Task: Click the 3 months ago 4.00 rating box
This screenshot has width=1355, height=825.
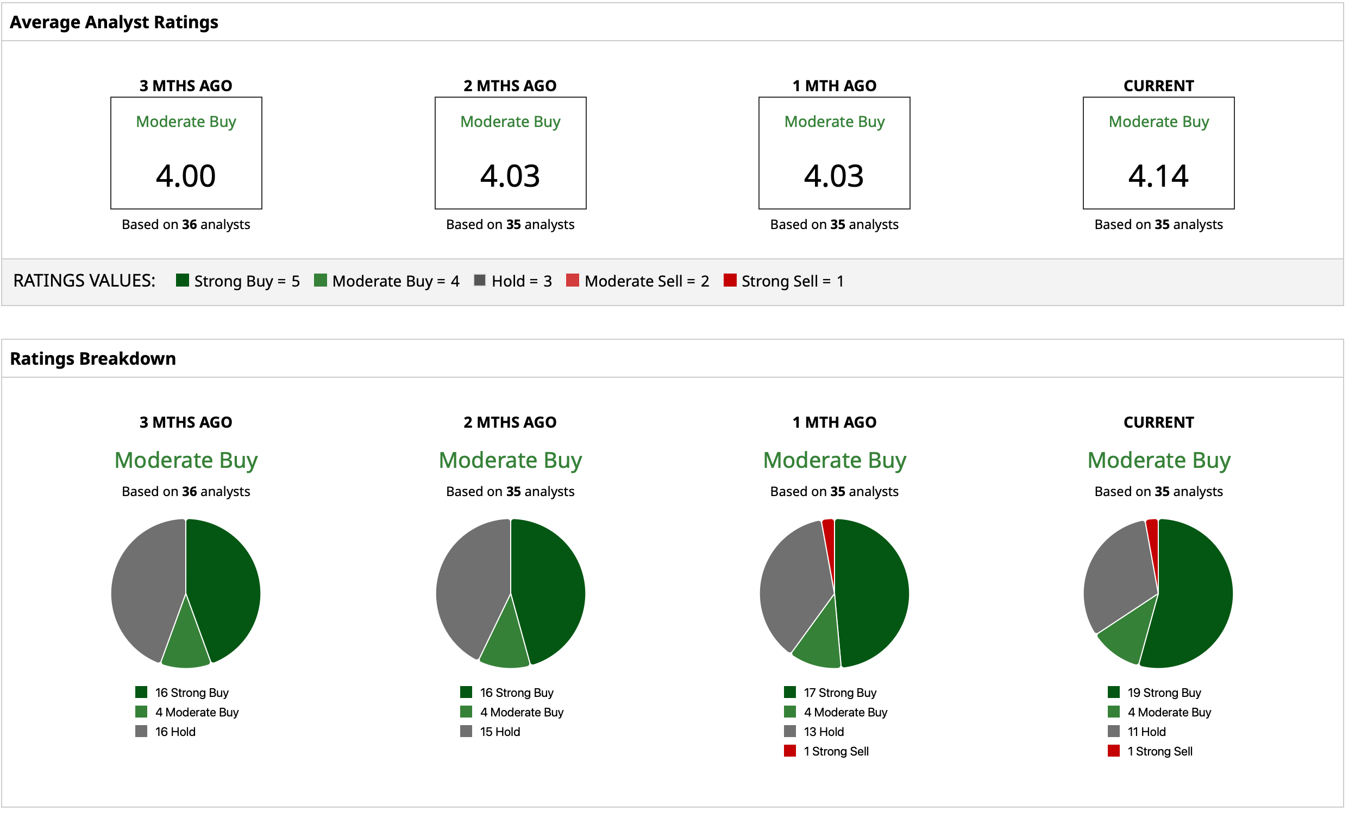Action: point(187,154)
